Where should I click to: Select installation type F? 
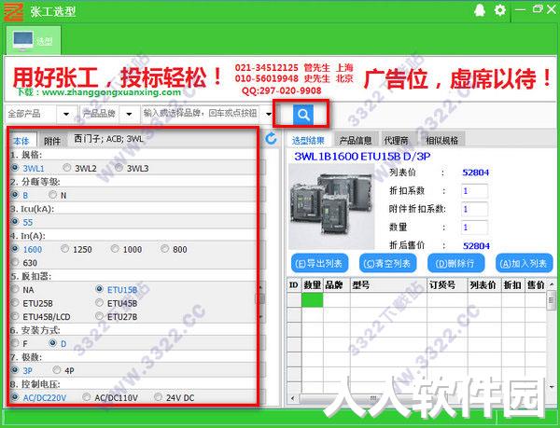point(15,343)
